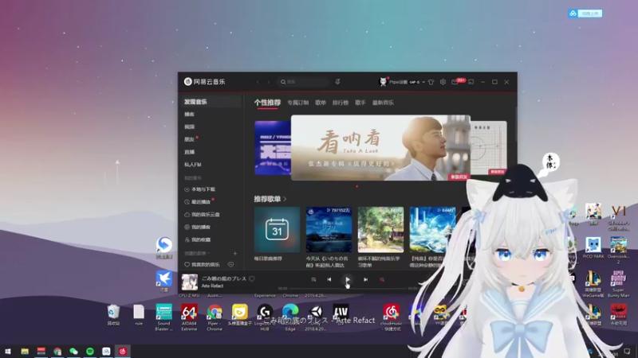638x358 pixels.
Task: Expand 推荐歌单 via its chevron
Action: (x=285, y=199)
